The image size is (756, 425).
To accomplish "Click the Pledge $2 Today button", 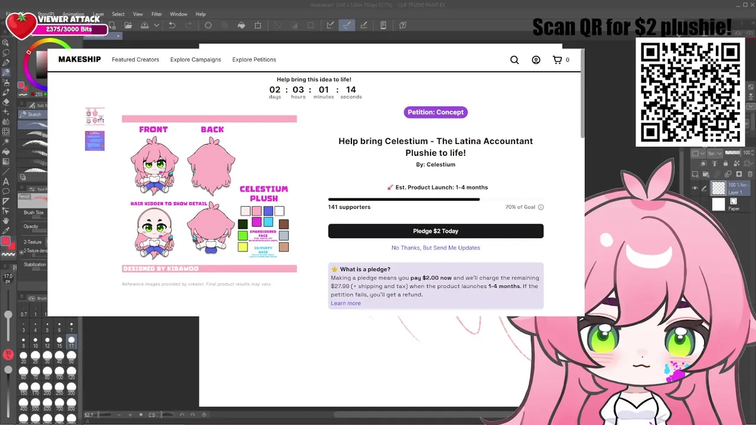I will 436,231.
